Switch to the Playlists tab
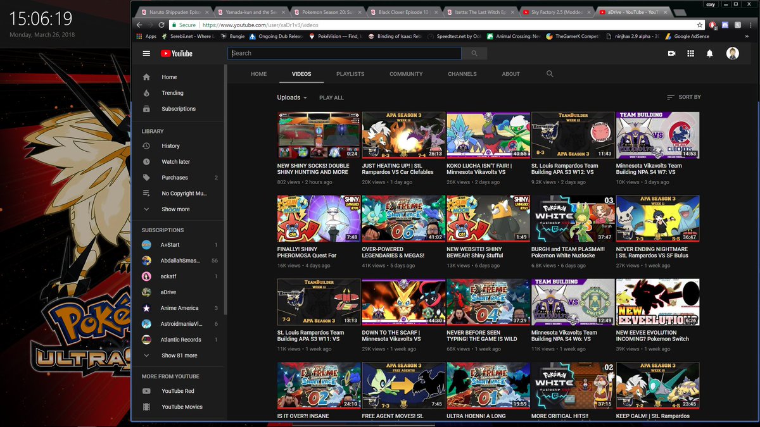The image size is (760, 427). tap(350, 74)
